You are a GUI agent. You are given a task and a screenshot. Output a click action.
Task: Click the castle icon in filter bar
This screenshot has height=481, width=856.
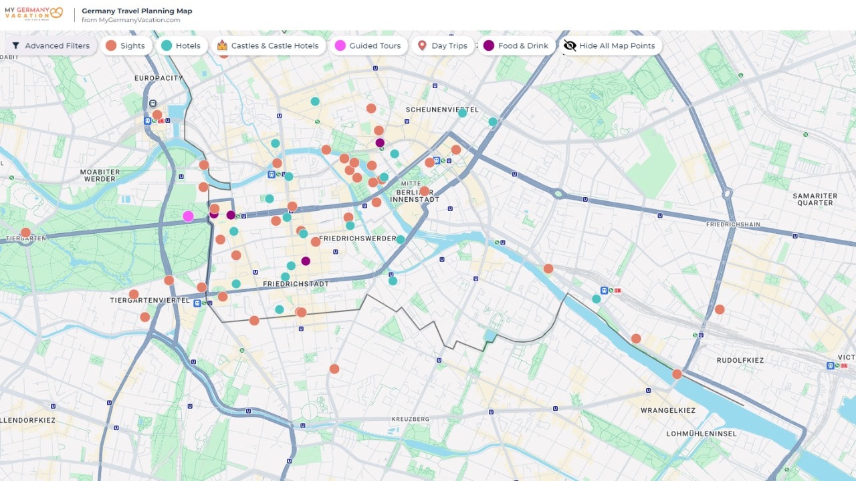pos(223,45)
